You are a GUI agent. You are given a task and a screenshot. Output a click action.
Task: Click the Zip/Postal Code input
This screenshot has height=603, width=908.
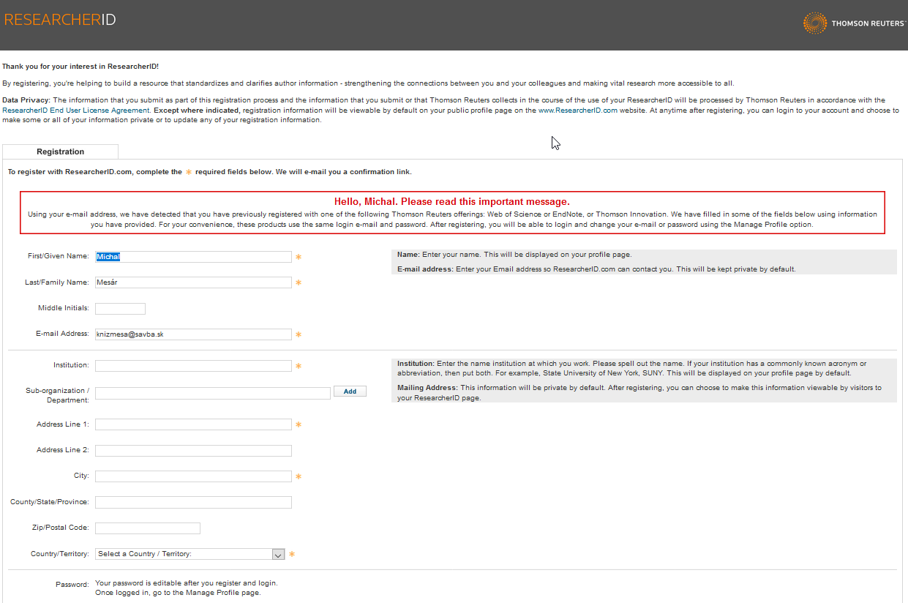(x=148, y=528)
